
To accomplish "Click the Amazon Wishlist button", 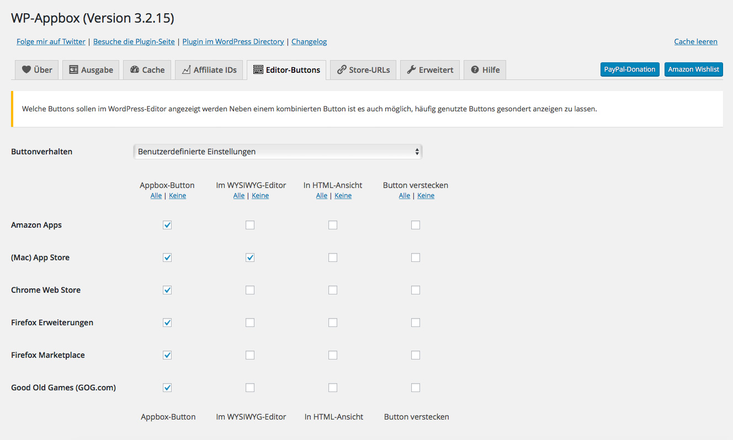I will pos(693,69).
